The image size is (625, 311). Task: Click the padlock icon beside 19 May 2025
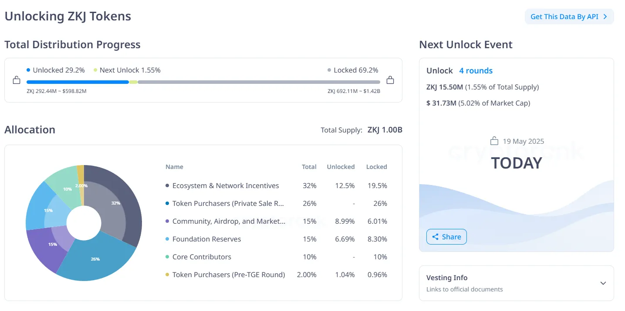[x=494, y=141]
